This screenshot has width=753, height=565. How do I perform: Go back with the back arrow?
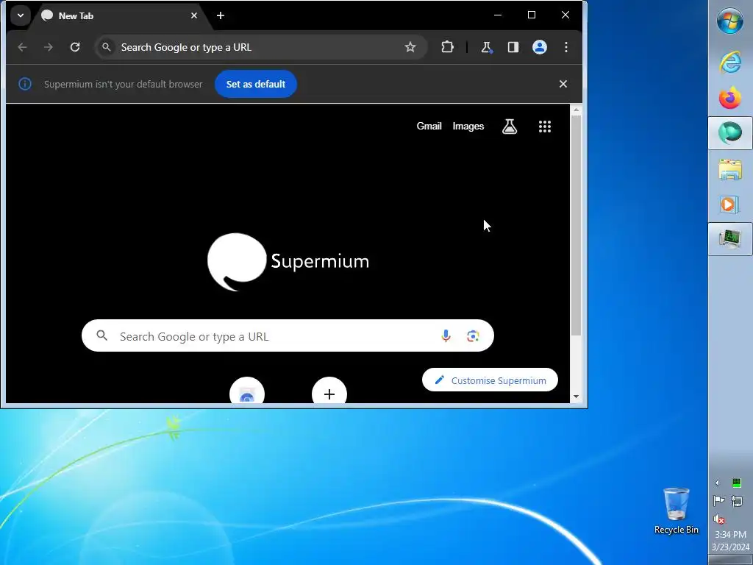click(22, 47)
